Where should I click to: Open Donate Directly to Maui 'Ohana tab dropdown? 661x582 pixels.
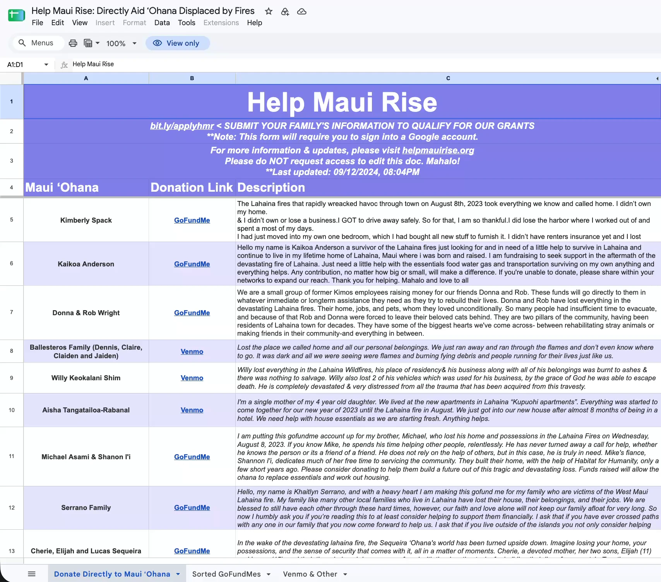click(x=178, y=574)
